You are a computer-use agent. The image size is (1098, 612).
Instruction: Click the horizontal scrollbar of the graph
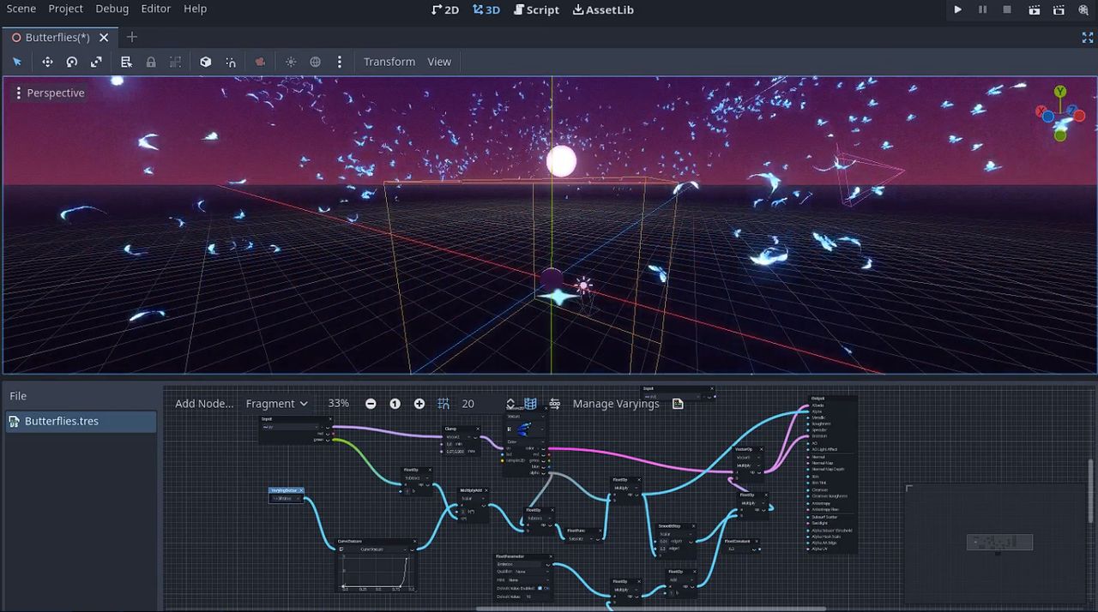click(x=650, y=609)
